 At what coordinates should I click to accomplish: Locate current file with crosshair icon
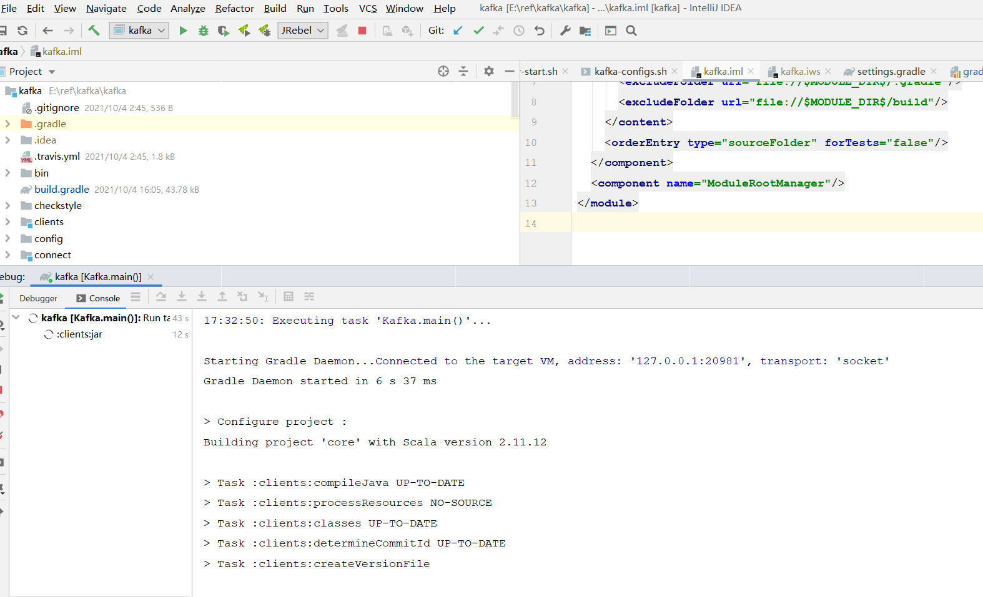click(x=443, y=71)
